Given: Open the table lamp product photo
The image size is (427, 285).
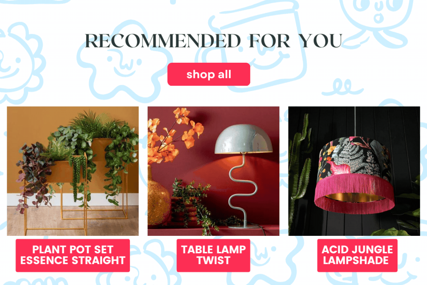Looking at the screenshot, I should tap(213, 171).
